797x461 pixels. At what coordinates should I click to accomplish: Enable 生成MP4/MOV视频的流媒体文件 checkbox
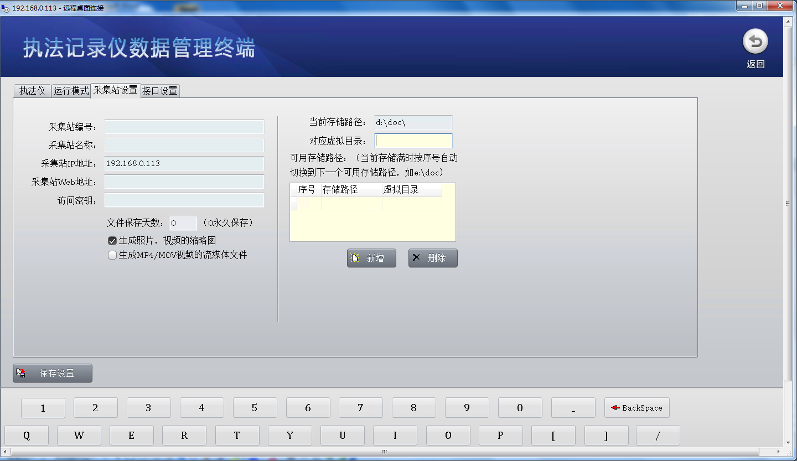coord(112,255)
